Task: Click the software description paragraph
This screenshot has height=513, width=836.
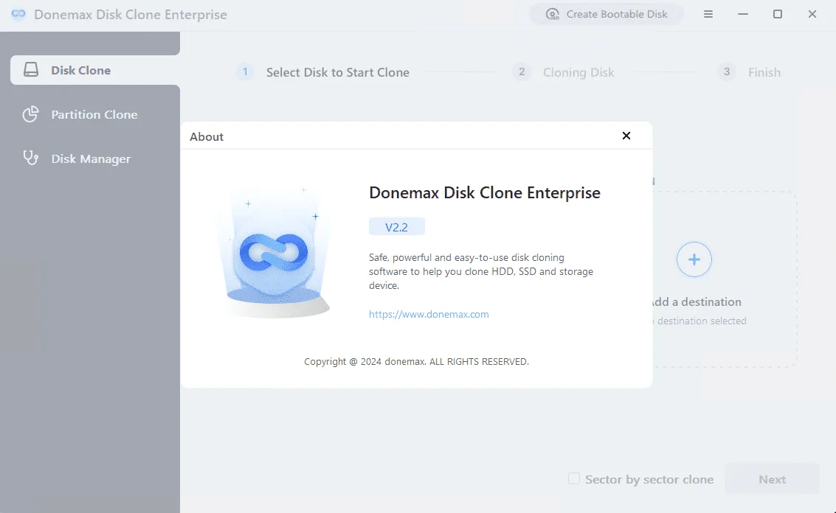Action: [x=481, y=272]
